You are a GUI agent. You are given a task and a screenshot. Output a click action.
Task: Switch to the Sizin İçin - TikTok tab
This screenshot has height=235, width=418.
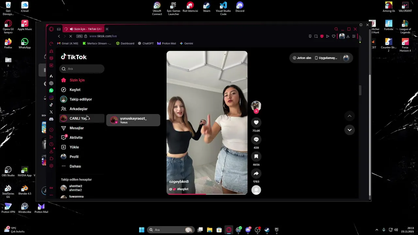pyautogui.click(x=83, y=29)
